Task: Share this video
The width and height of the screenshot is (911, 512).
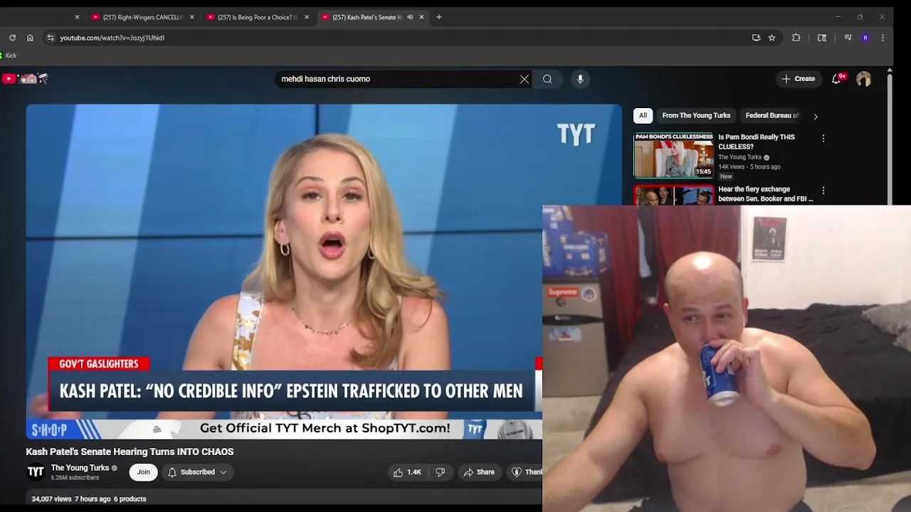Action: click(x=479, y=472)
